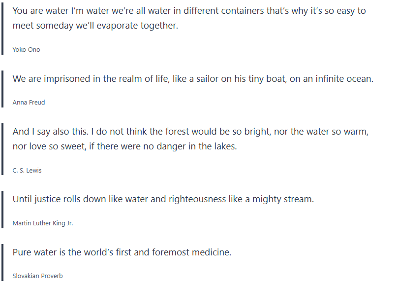Image resolution: width=398 pixels, height=284 pixels.
Task: Click the Yoko Ono author name
Action: [x=27, y=50]
